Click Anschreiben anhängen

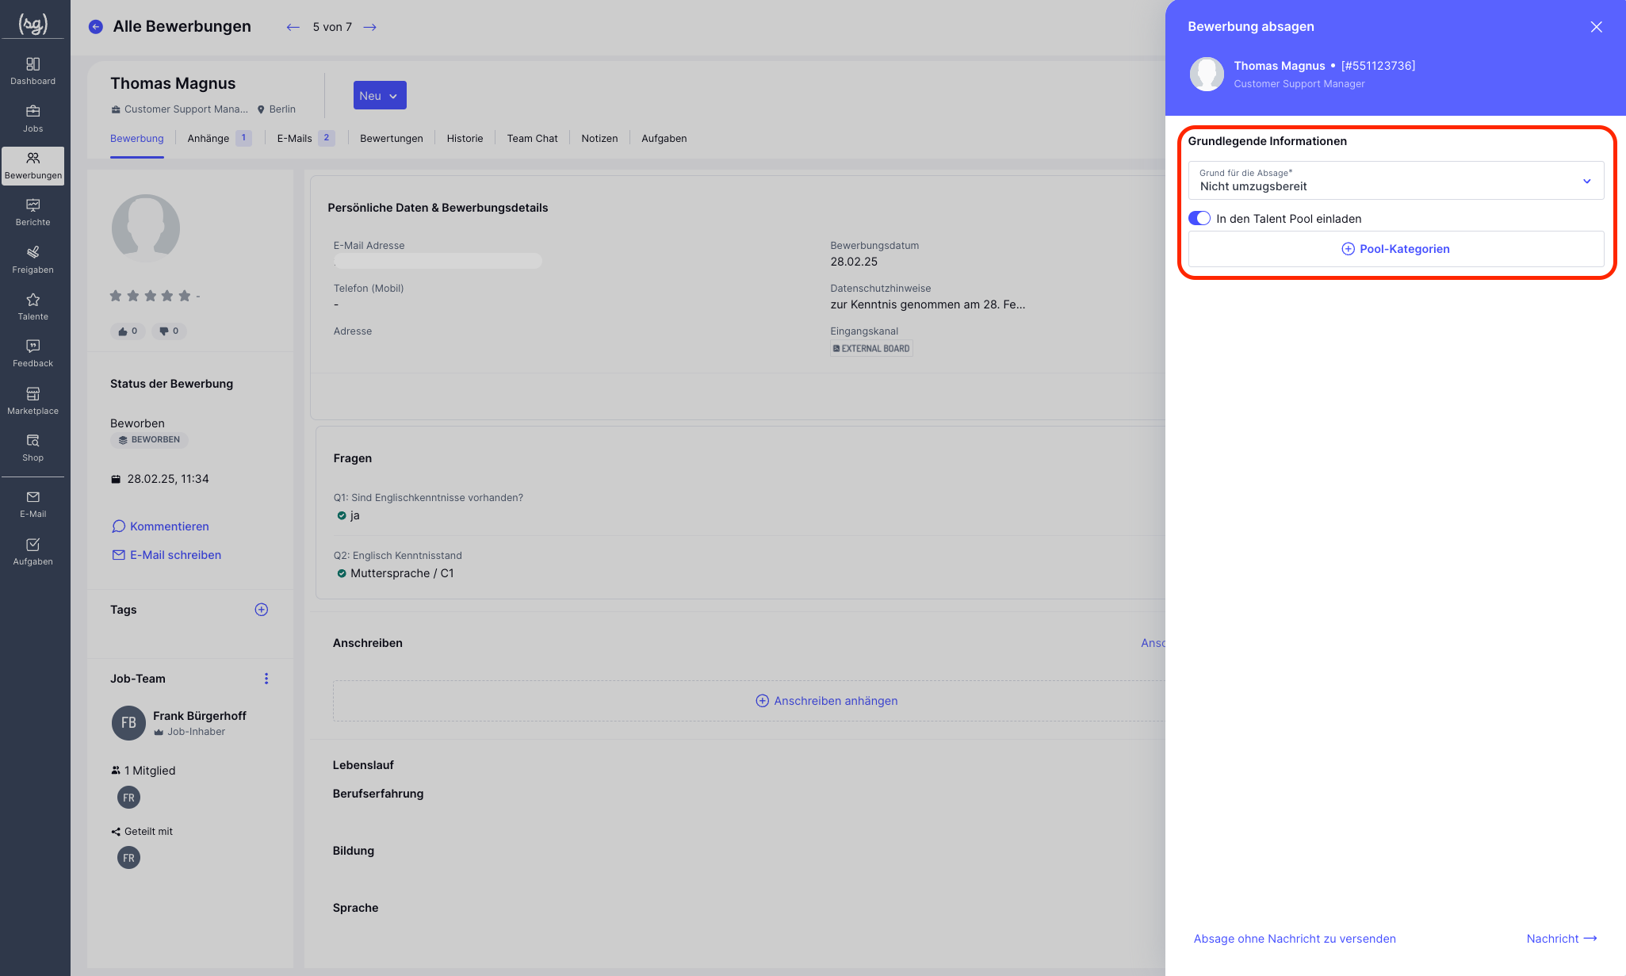827,701
